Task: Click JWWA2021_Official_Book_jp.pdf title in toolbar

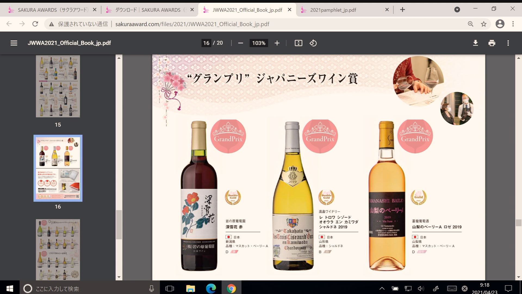Action: 69,43
